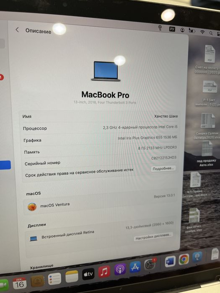Click the Подробнее... button
The image size is (220, 293).
pos(163,169)
